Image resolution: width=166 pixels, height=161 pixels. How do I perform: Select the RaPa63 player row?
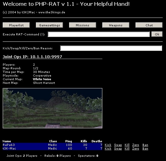pyautogui.click(x=53, y=145)
